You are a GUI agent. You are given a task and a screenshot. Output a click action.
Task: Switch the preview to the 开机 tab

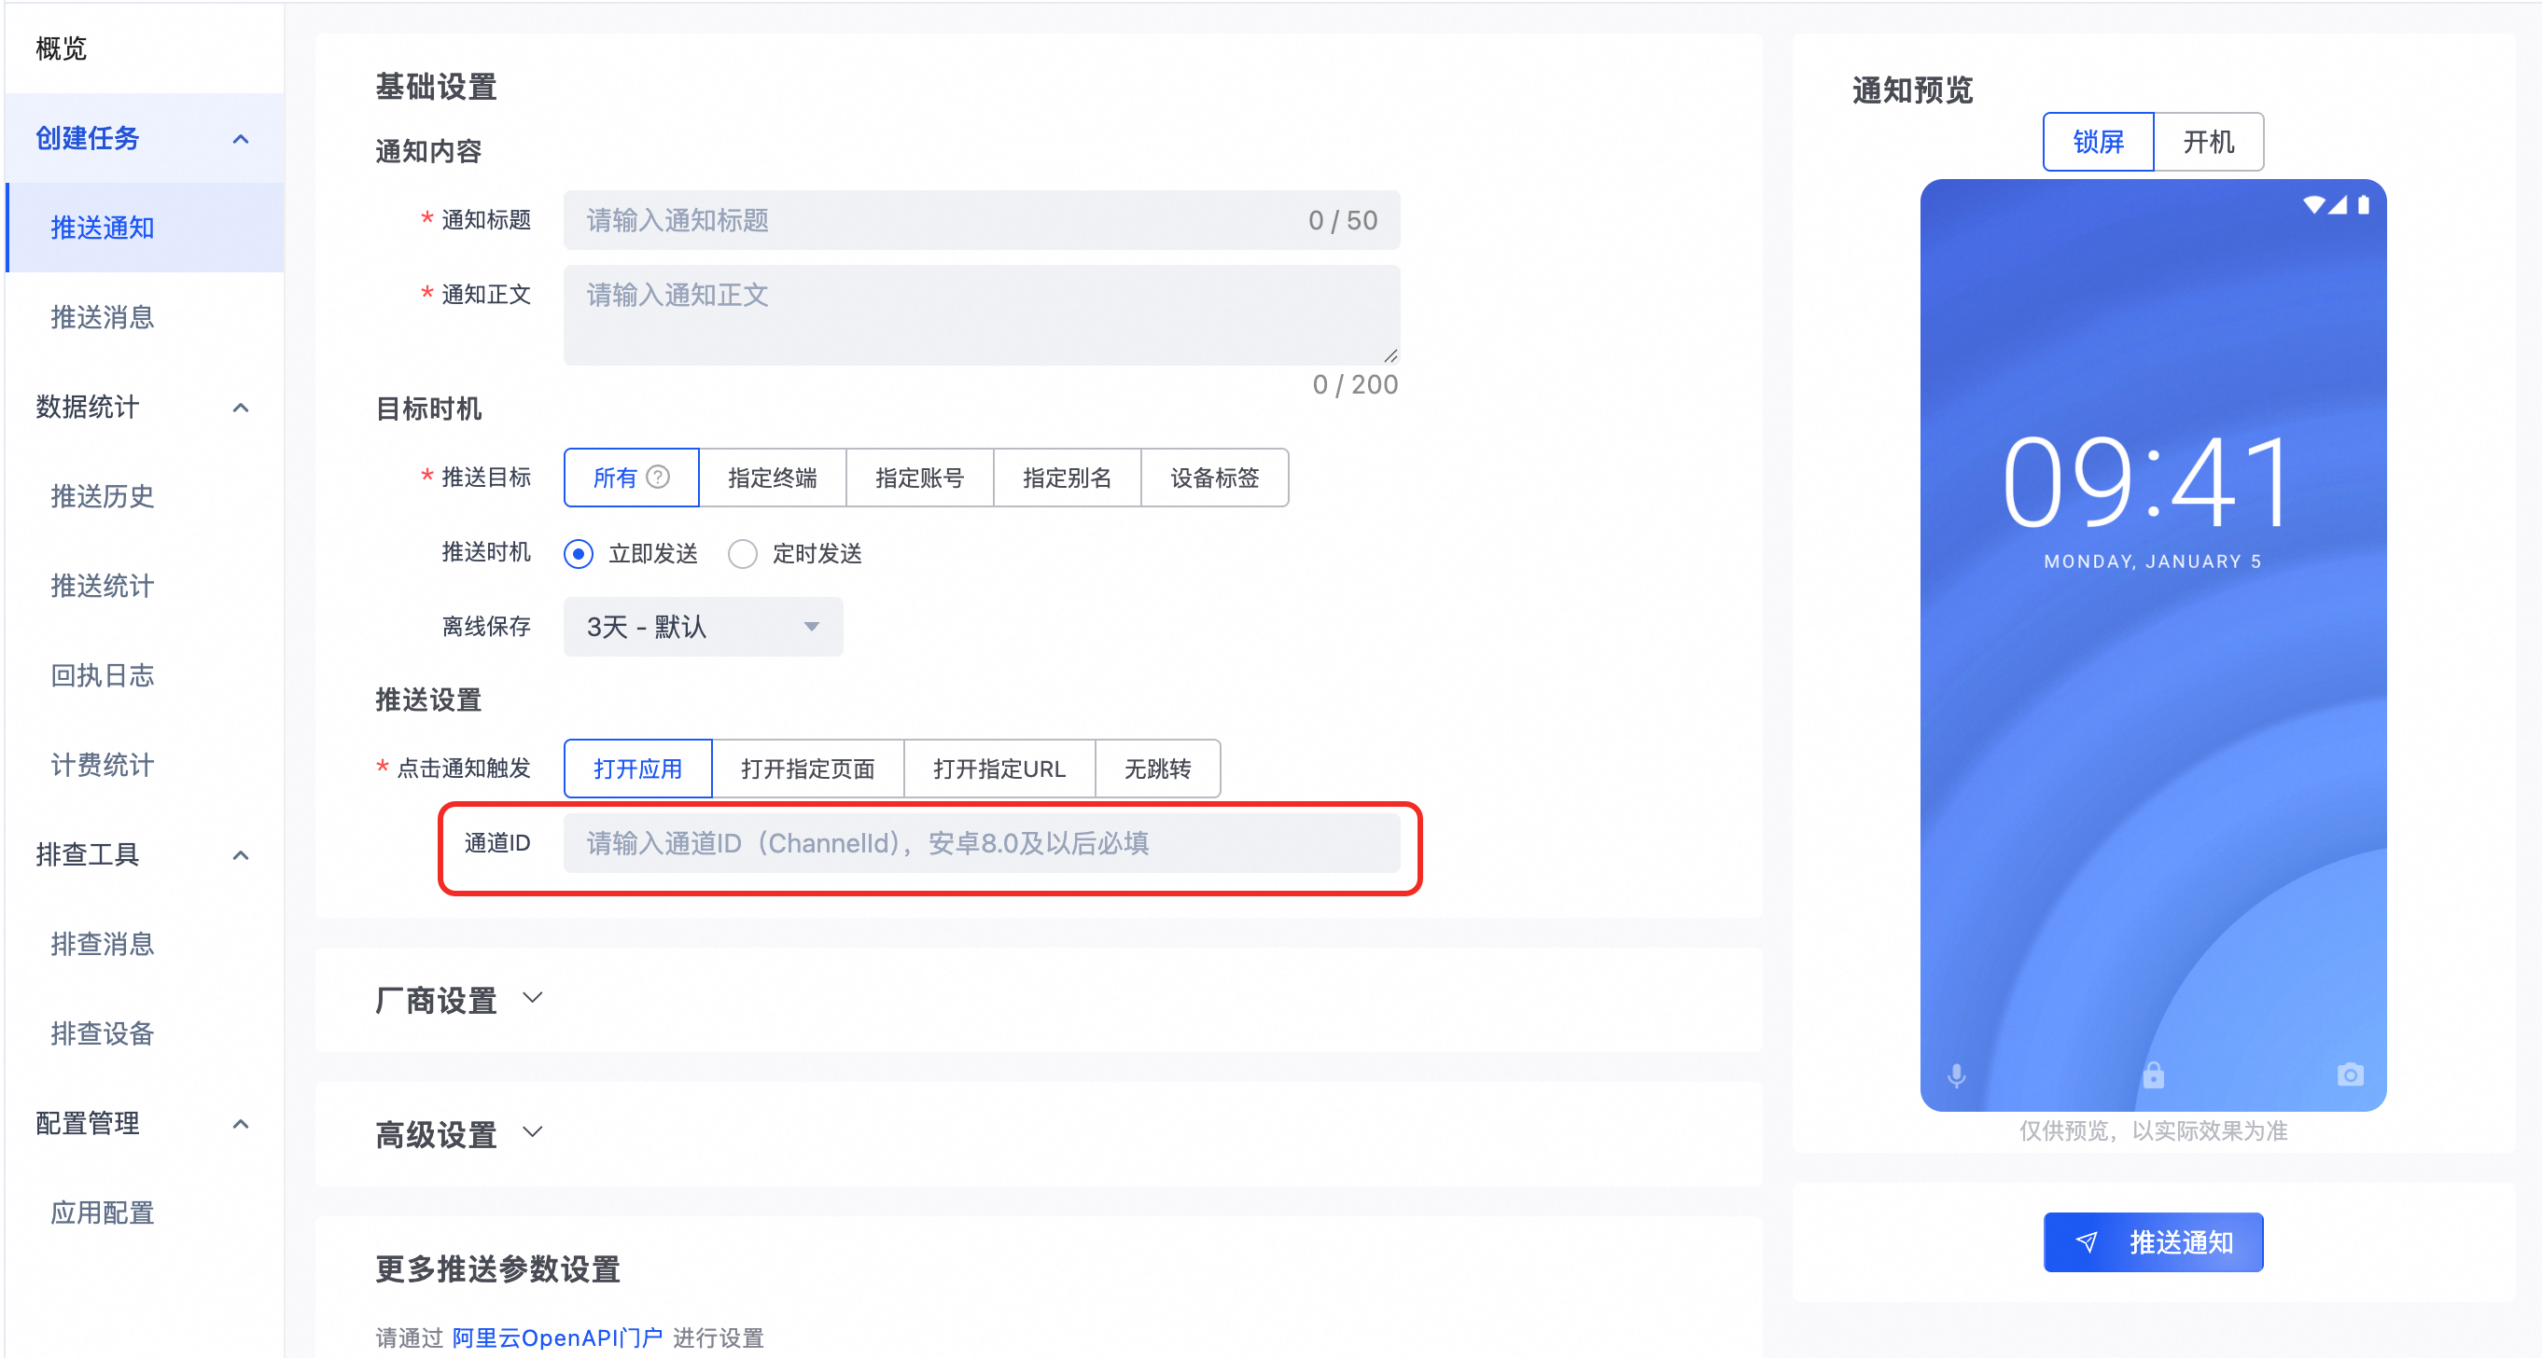click(2208, 142)
